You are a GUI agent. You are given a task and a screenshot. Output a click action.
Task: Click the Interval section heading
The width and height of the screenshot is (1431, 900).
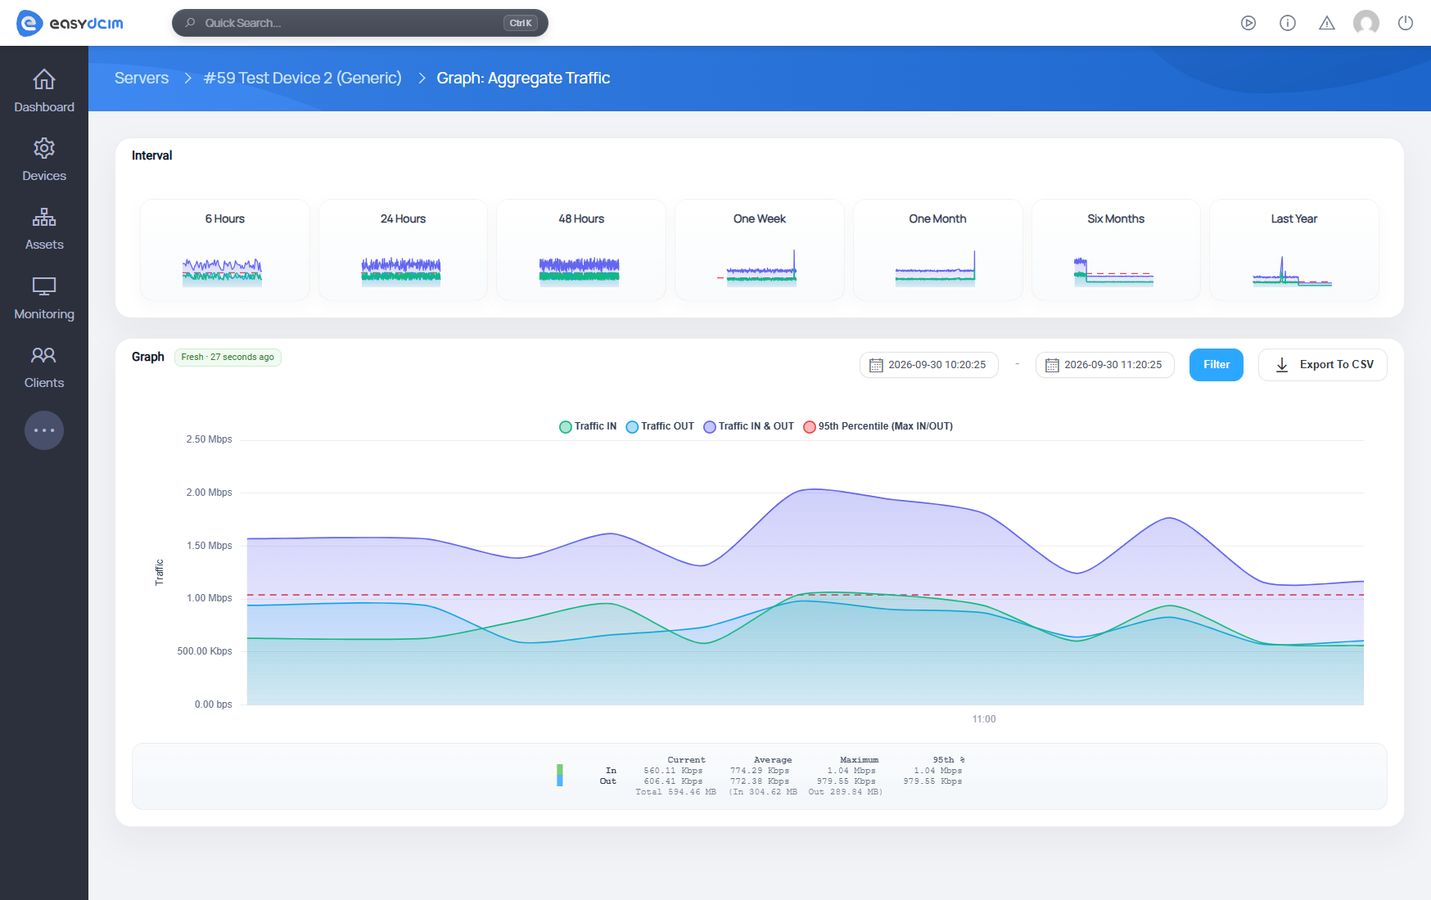(152, 155)
